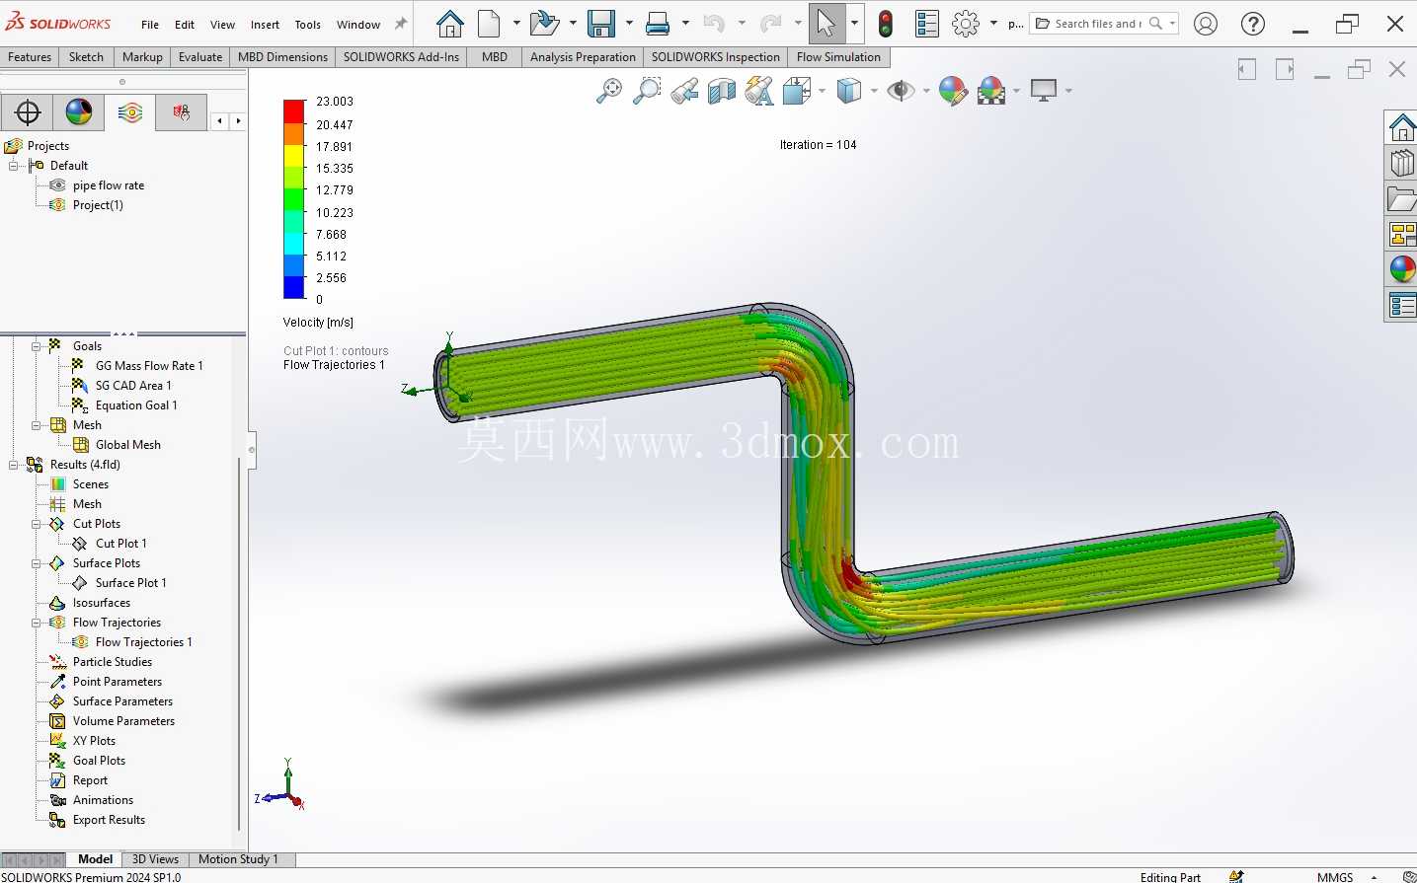Viewport: 1417px width, 883px height.
Task: Click the Rebuild traffic light icon
Action: tap(886, 23)
